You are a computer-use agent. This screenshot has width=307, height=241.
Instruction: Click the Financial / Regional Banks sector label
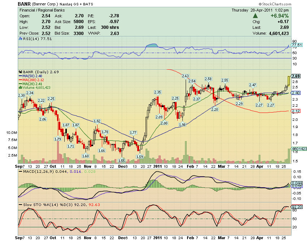pos(42,10)
